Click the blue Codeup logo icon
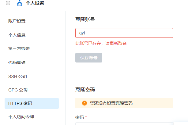This screenshot has height=125, width=188. [20, 3]
